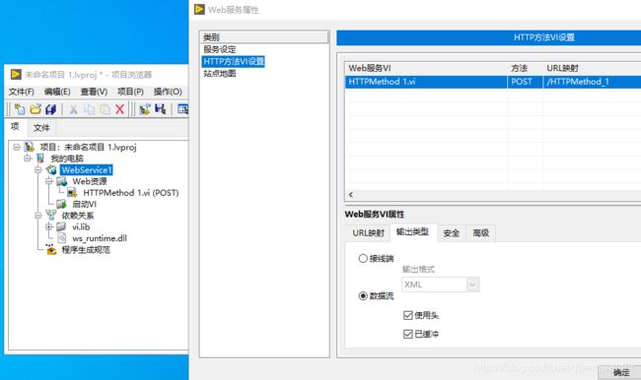The image size is (641, 380).
Task: Click the globe icon beside WebService1
Action: pyautogui.click(x=51, y=169)
